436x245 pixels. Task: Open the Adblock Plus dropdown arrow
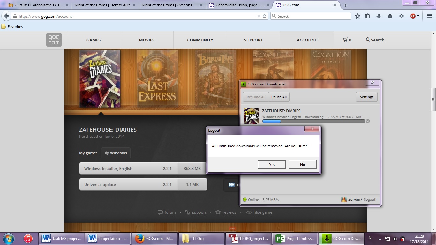418,16
